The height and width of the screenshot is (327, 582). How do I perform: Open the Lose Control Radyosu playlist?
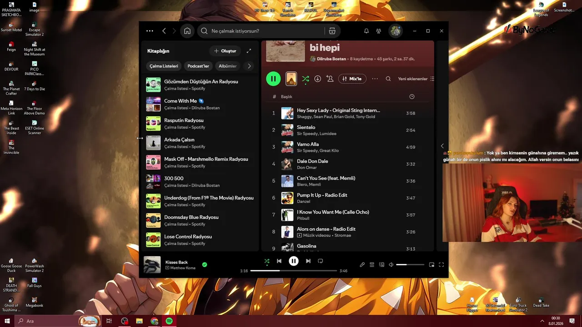pos(200,240)
